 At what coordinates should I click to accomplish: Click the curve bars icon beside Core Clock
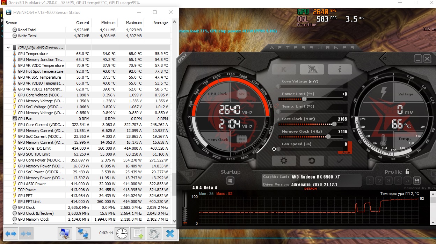278,119
